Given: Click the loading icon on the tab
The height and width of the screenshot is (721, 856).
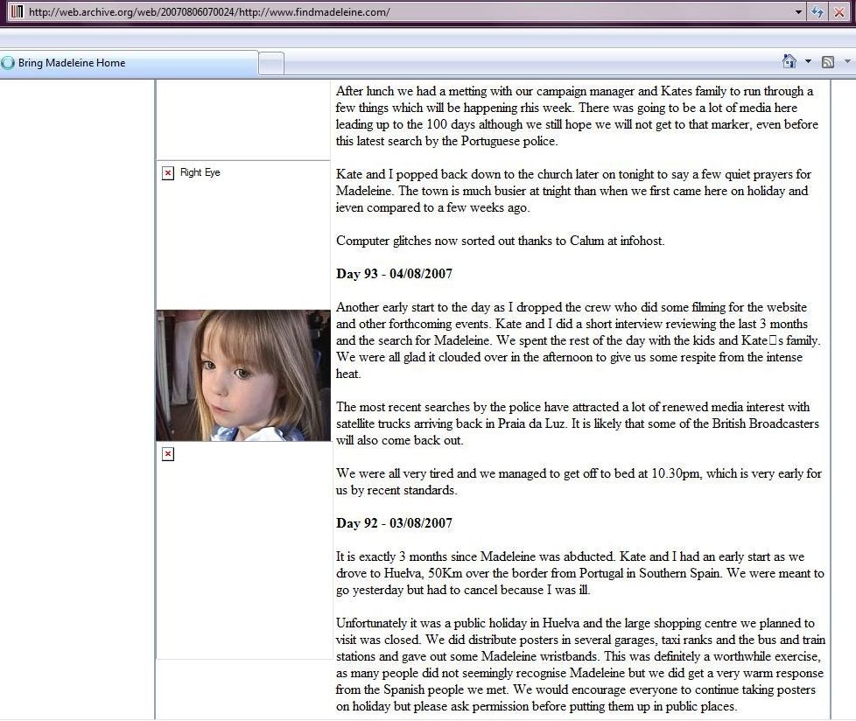Looking at the screenshot, I should click(9, 63).
